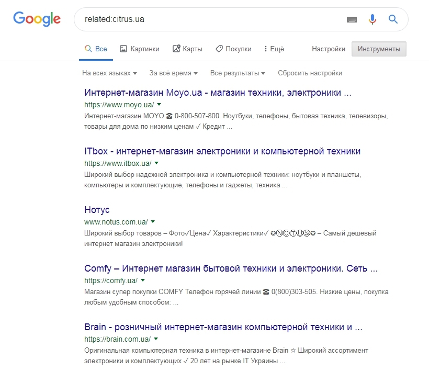Select the Все results tab

coord(96,49)
